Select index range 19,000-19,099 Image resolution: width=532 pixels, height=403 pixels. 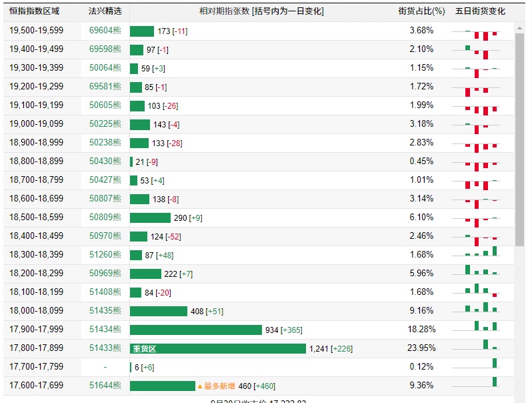click(36, 124)
